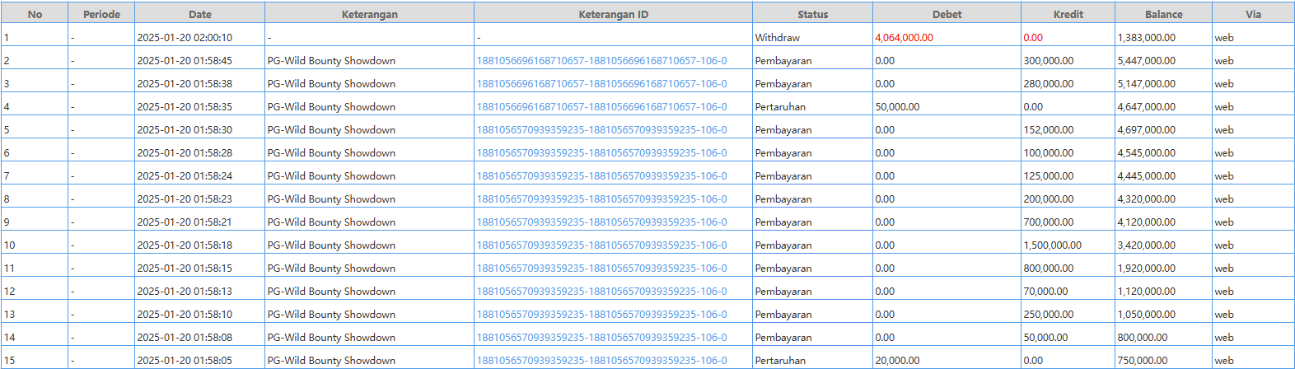The width and height of the screenshot is (1295, 369).
Task: Click the Status column header
Action: [813, 14]
